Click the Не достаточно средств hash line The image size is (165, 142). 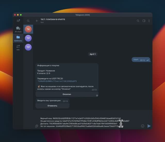pos(85,121)
